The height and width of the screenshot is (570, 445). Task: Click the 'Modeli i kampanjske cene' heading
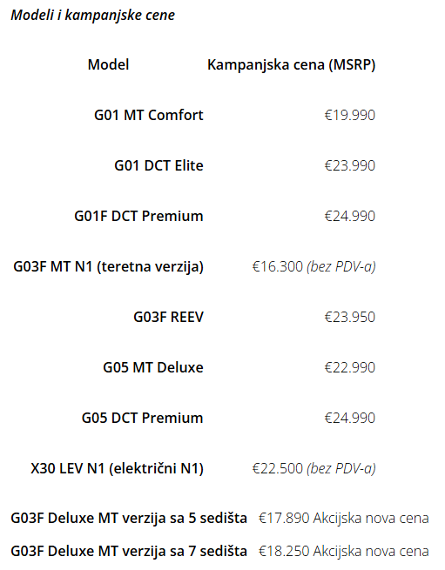coord(93,16)
